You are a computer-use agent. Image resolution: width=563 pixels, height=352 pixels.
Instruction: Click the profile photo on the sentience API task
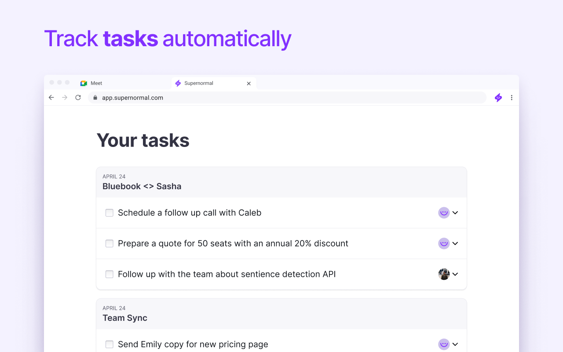(444, 274)
